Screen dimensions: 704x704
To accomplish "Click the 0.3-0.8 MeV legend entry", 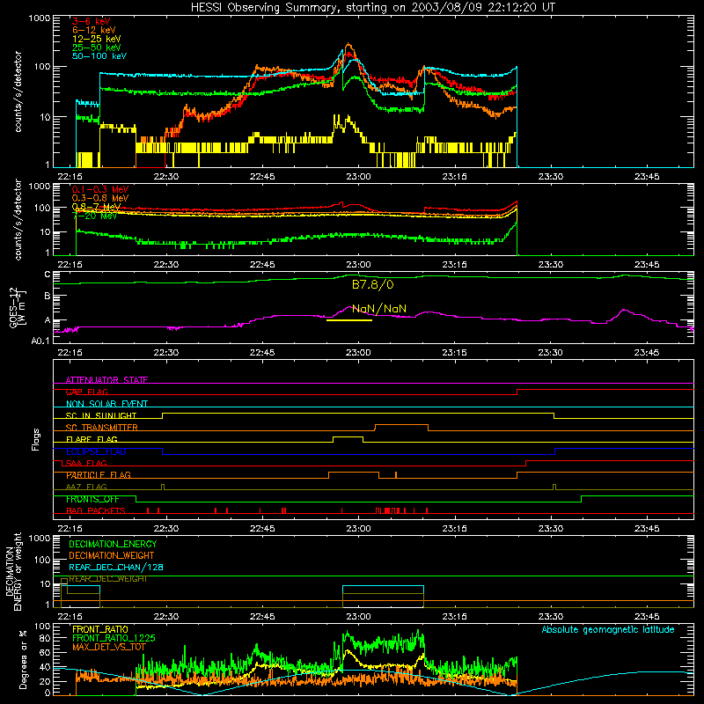I will (x=100, y=198).
